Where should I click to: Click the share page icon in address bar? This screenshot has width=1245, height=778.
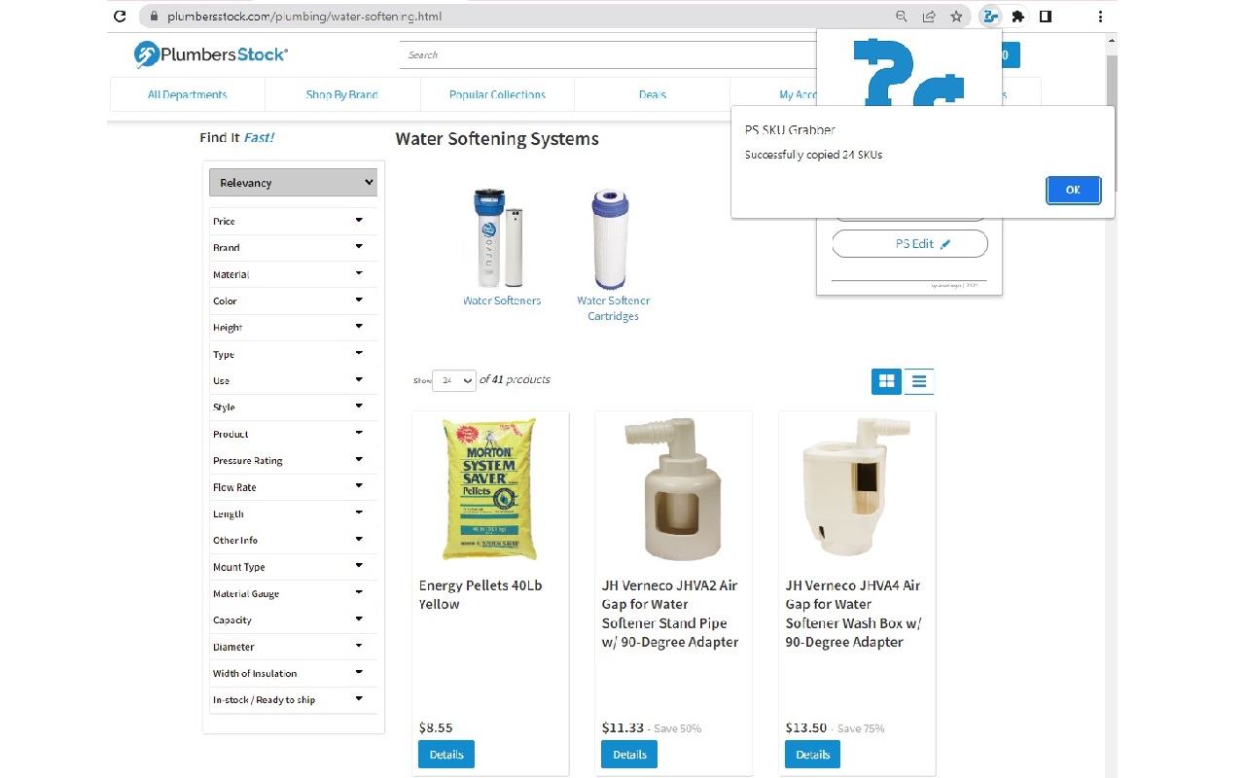[929, 17]
